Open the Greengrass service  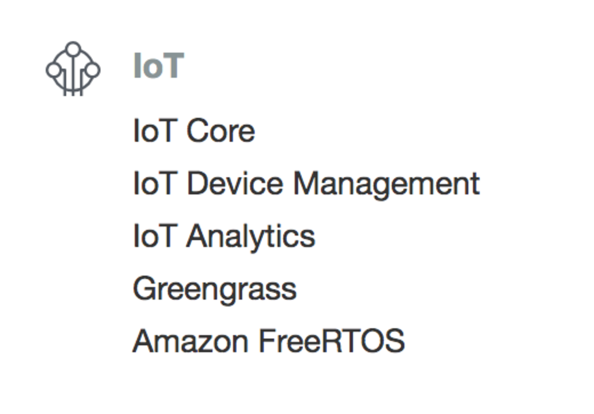coord(214,289)
